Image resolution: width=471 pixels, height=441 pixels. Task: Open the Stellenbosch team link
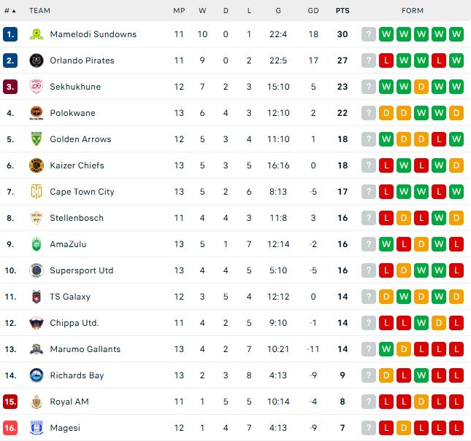tap(77, 218)
